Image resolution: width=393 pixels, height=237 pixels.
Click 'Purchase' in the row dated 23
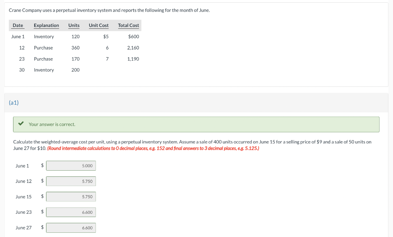tap(43, 59)
